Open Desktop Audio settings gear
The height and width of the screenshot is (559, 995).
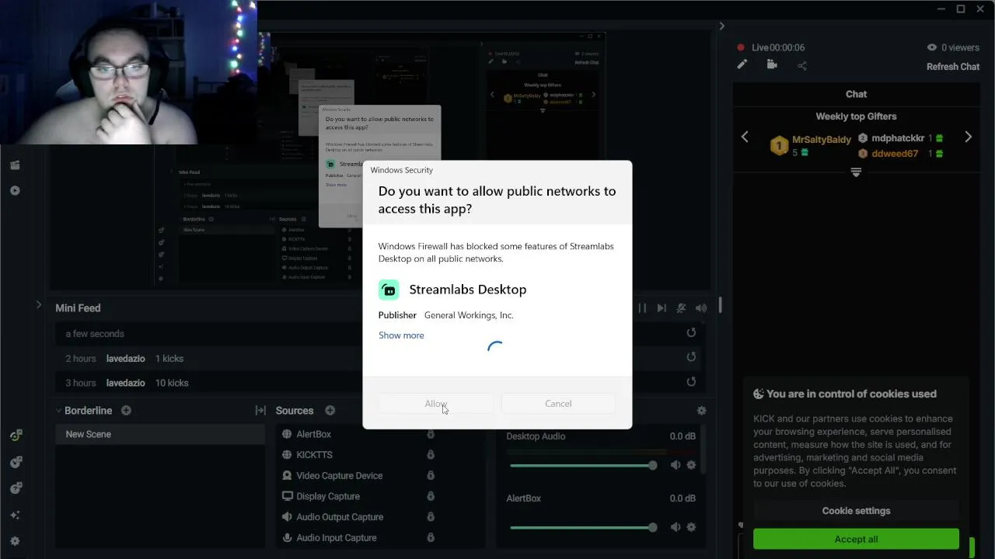point(690,465)
